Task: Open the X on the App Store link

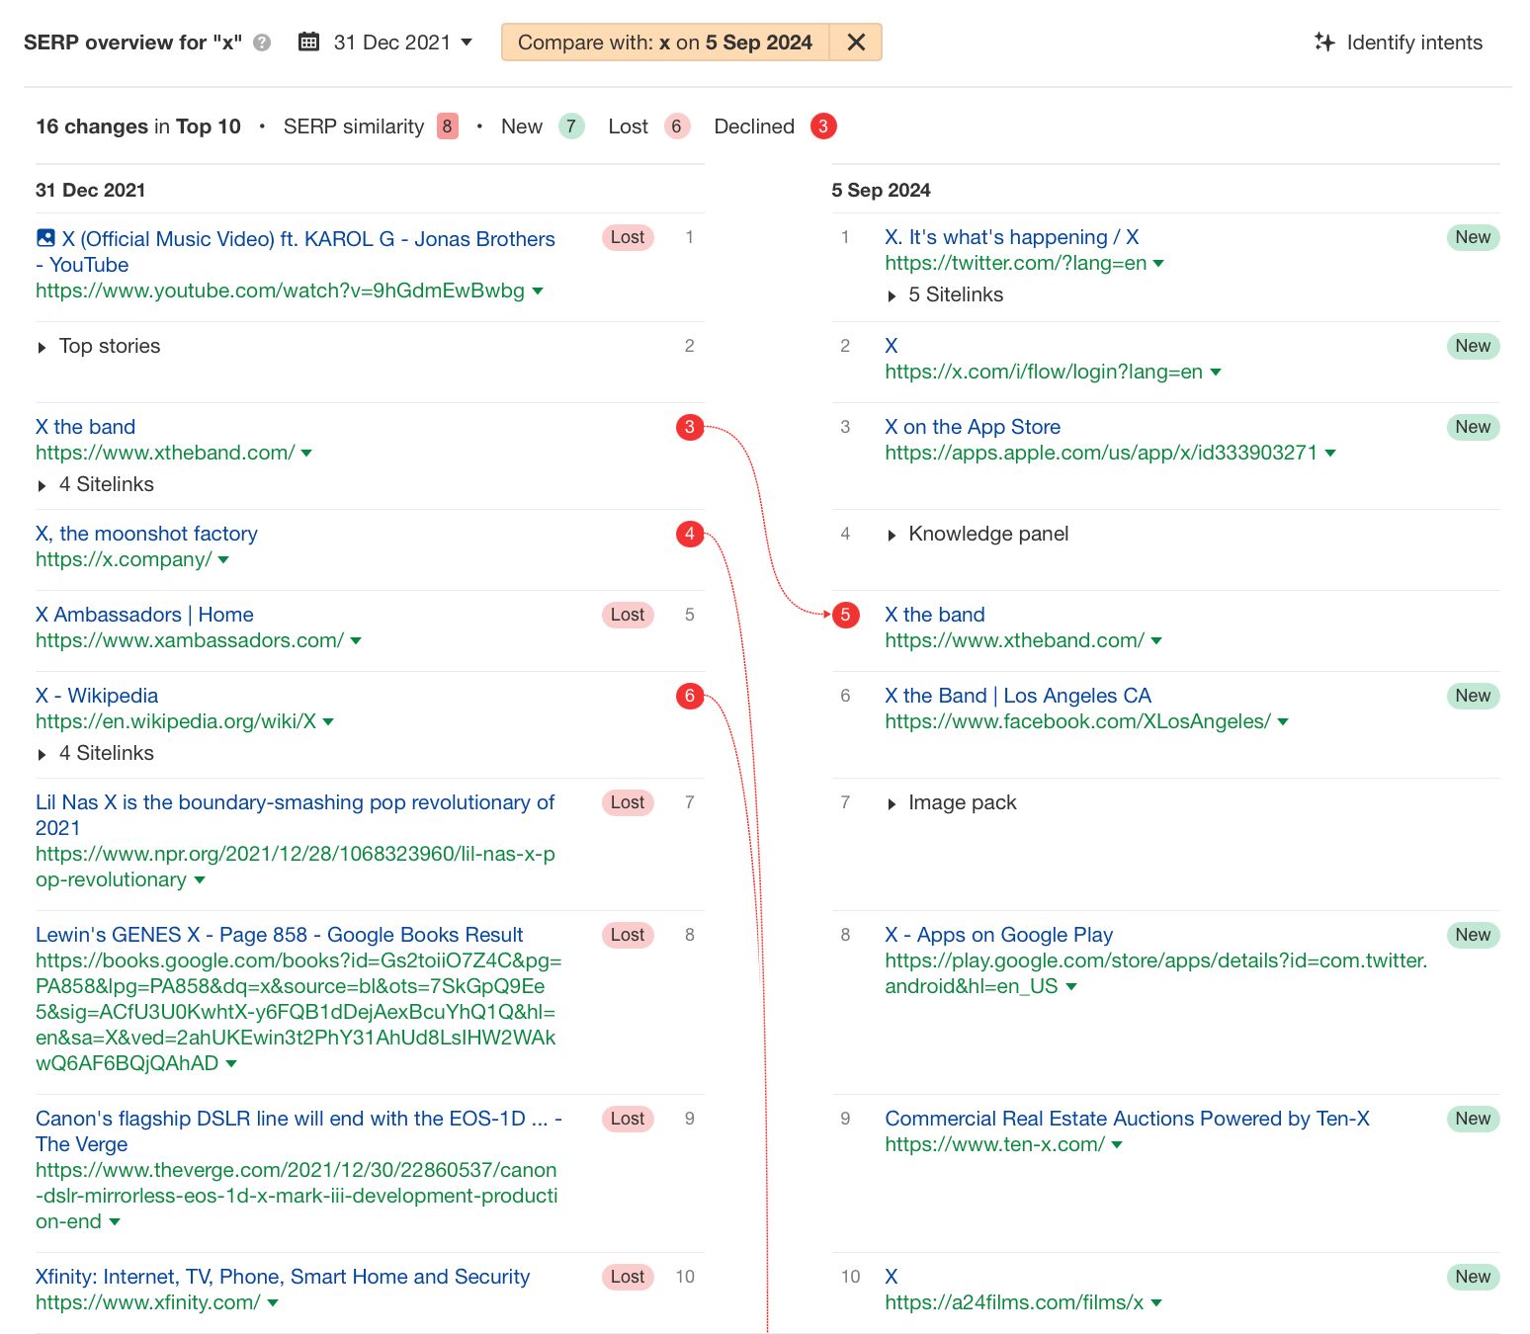Action: tap(973, 427)
